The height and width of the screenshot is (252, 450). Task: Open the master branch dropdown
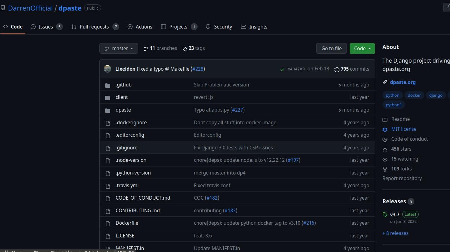tap(119, 48)
